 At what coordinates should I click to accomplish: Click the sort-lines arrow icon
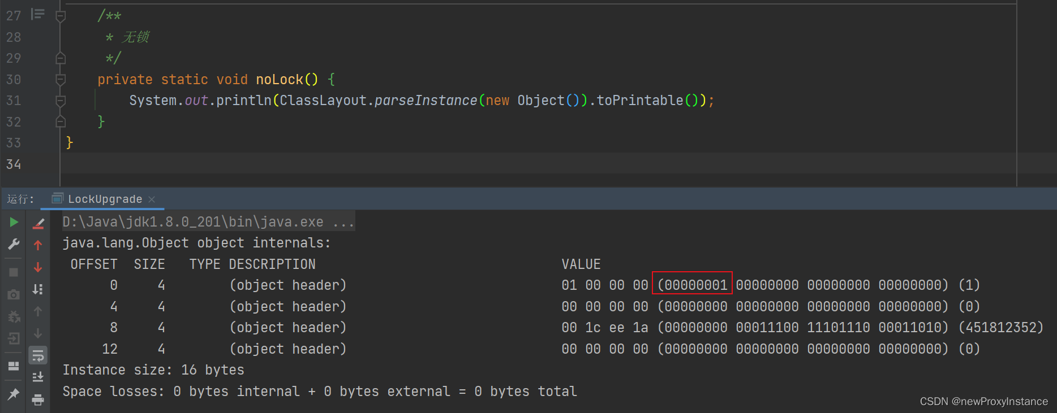pyautogui.click(x=38, y=289)
